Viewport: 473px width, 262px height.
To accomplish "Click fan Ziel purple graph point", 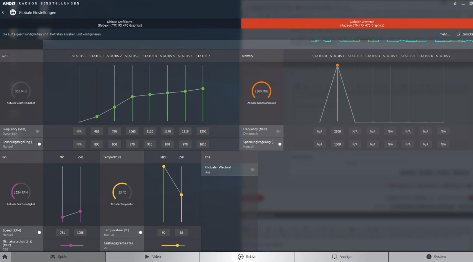I will tap(80, 211).
